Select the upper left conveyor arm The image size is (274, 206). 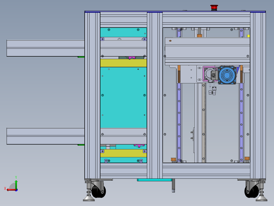pos(45,48)
